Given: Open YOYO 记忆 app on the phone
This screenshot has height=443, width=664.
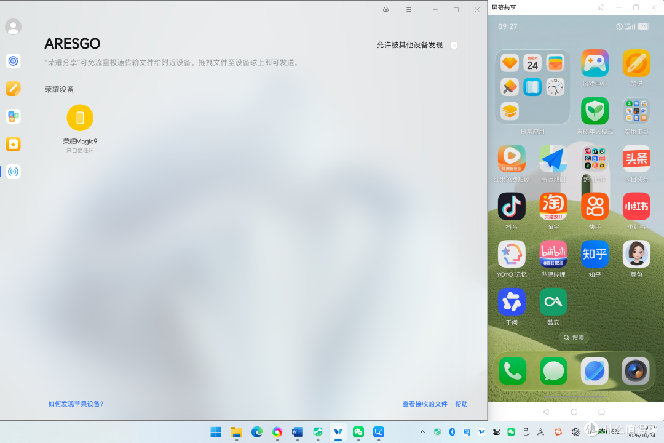Looking at the screenshot, I should (x=512, y=254).
